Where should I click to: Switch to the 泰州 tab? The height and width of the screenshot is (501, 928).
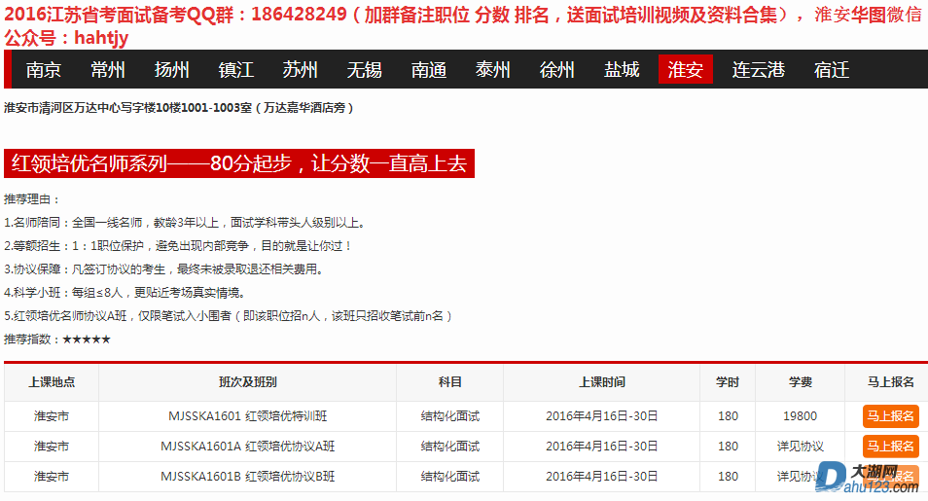[x=492, y=70]
